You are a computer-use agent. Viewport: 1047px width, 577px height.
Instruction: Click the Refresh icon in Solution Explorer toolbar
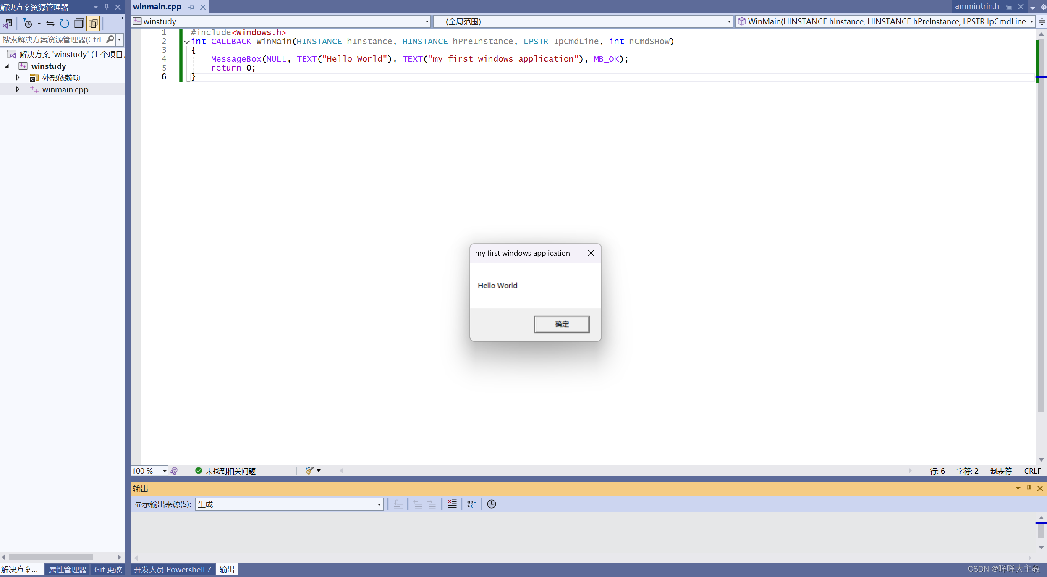[64, 24]
